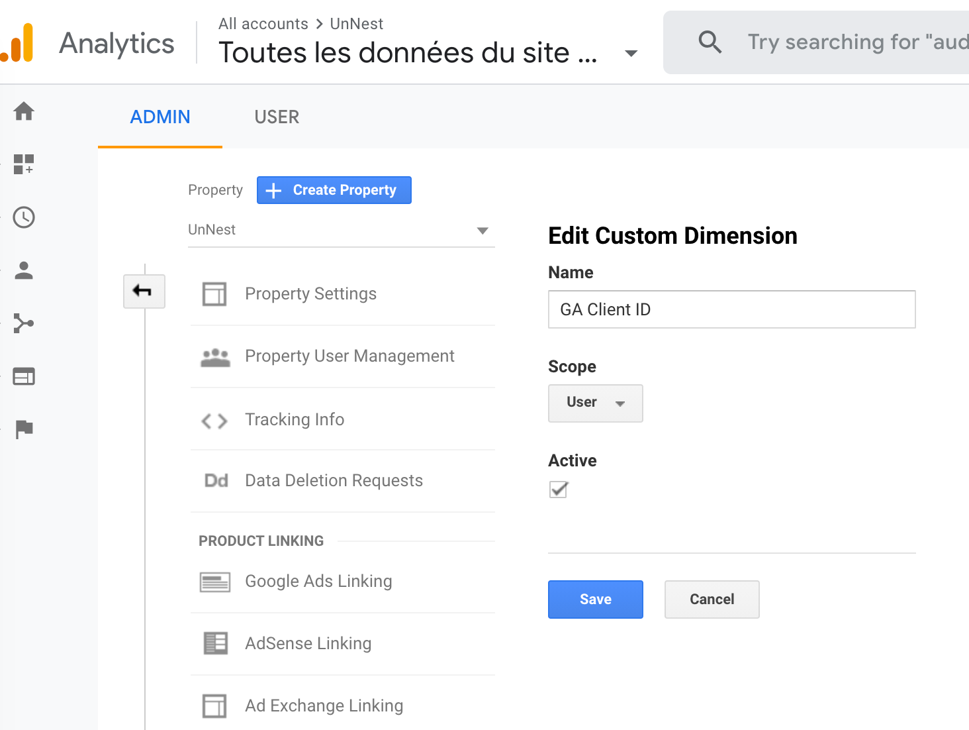
Task: Click the Property User Management people icon
Action: 215,357
